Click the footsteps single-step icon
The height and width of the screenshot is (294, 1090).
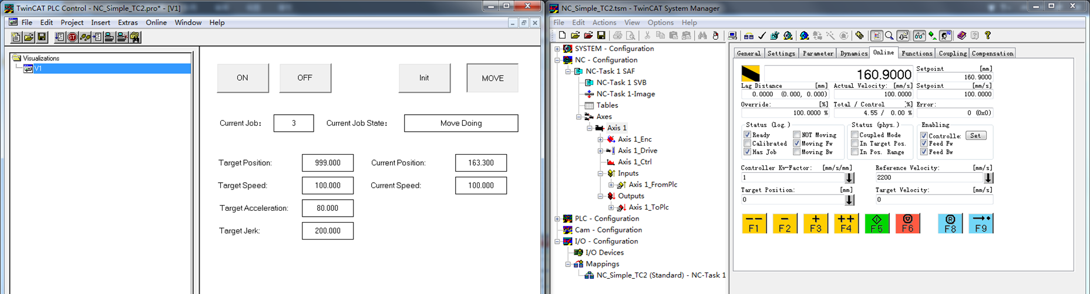85,37
